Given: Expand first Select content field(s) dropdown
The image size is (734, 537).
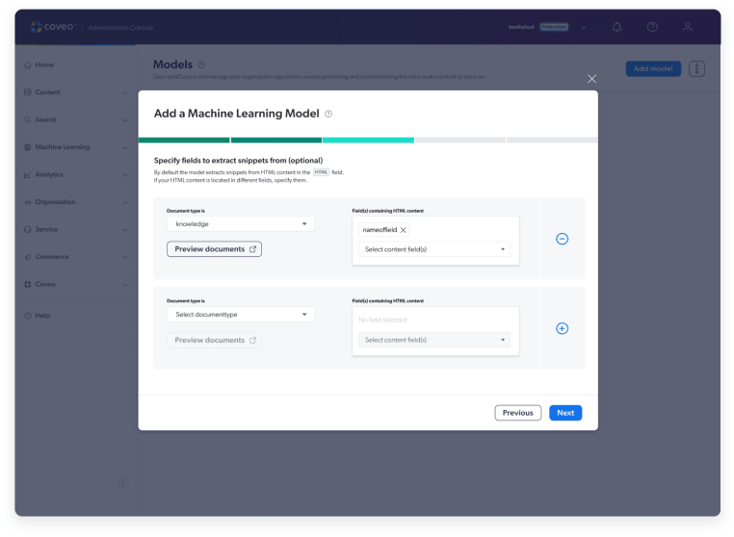Looking at the screenshot, I should coord(435,249).
